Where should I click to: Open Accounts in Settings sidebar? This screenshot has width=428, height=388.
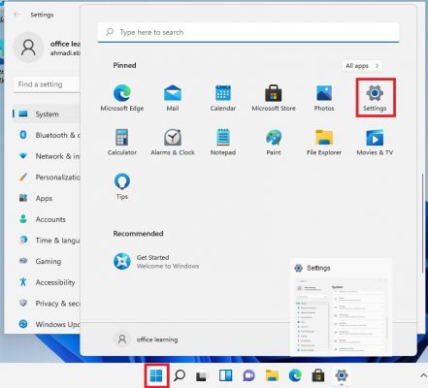pyautogui.click(x=47, y=219)
